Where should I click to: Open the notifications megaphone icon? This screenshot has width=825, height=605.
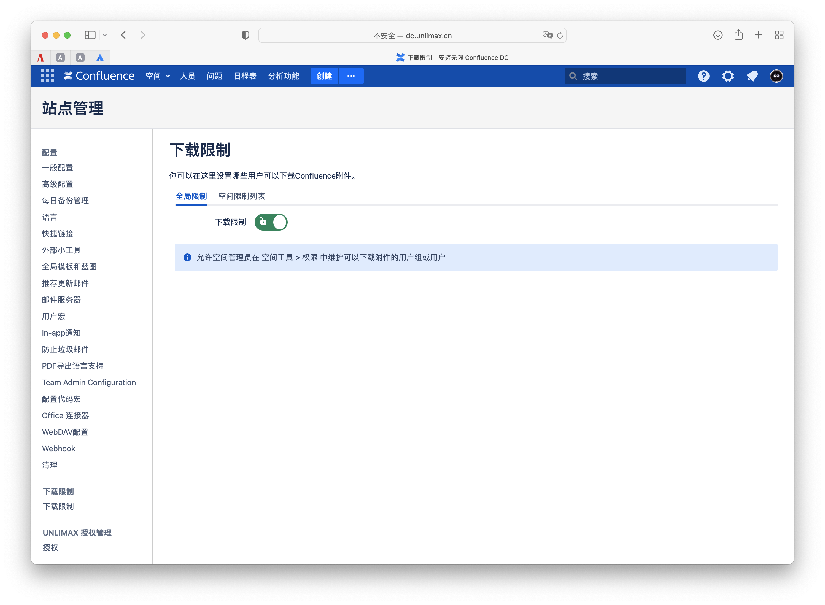752,76
